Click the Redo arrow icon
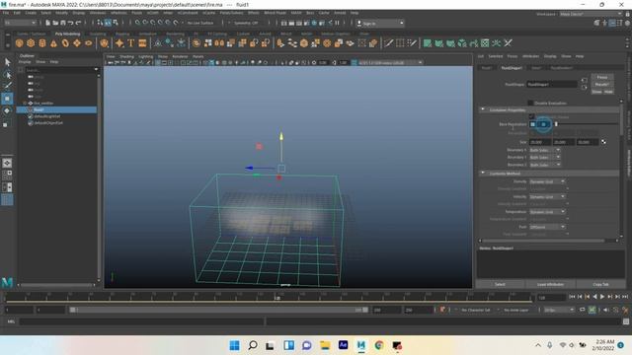The width and height of the screenshot is (632, 355). pos(79,23)
